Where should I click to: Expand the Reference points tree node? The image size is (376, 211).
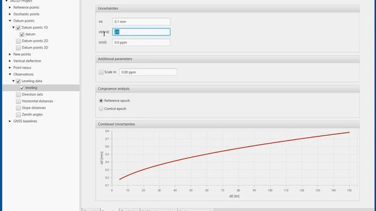[x=10, y=8]
